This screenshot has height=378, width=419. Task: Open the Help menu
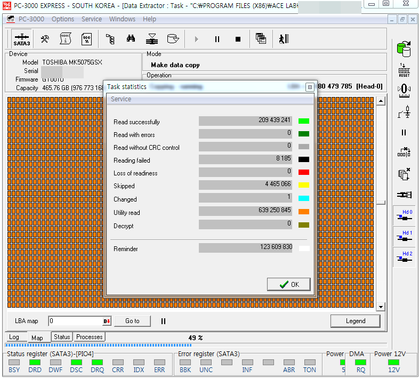[x=149, y=19]
